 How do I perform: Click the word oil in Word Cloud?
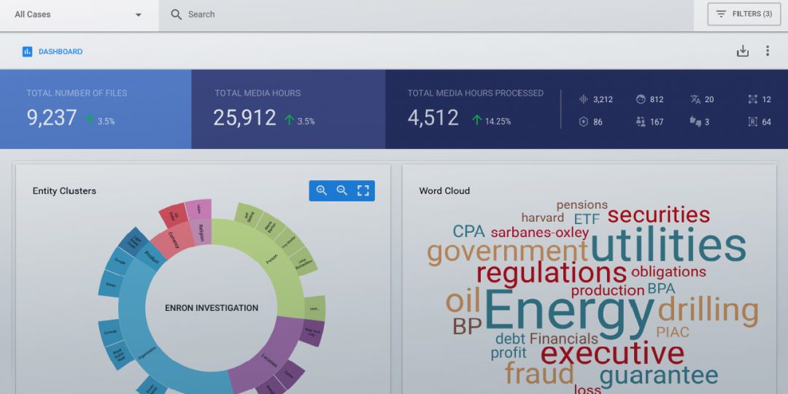pos(463,301)
